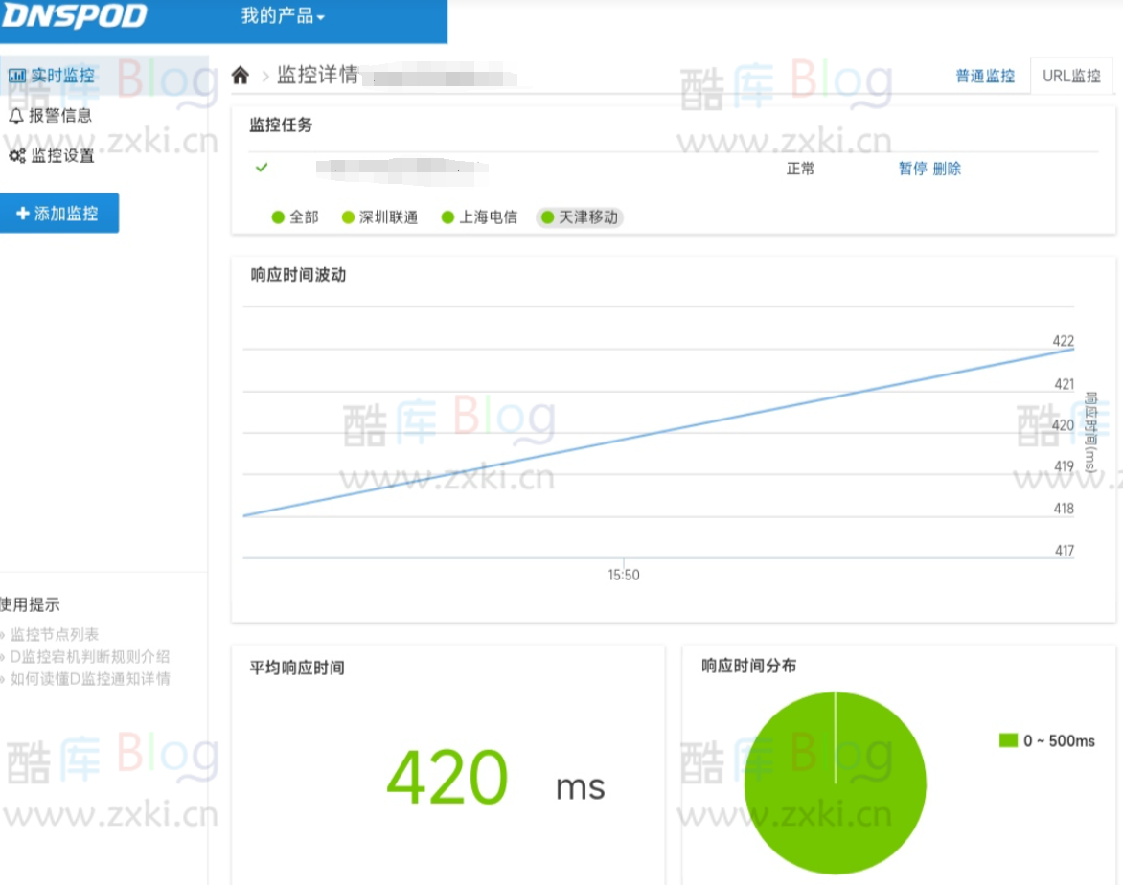Switch to the URL监控 tab

coord(1069,76)
